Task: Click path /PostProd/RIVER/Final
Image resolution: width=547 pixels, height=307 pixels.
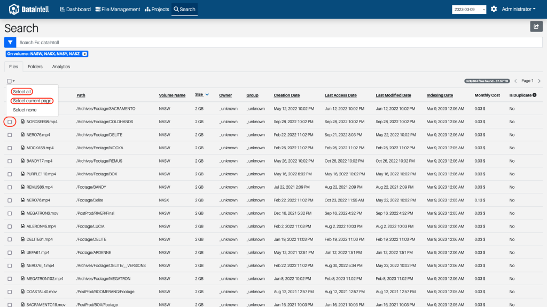Action: click(95, 213)
